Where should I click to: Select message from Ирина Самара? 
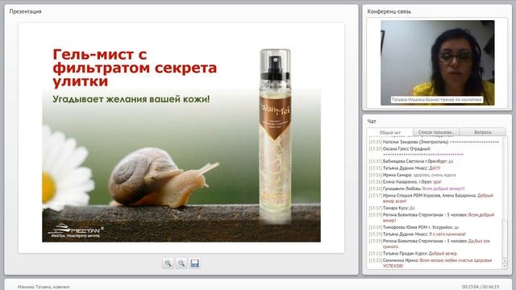click(412, 175)
